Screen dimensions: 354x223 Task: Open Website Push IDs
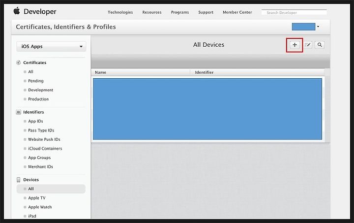point(44,139)
